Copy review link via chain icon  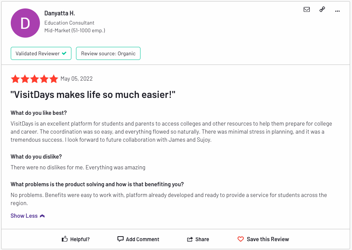coord(322,10)
